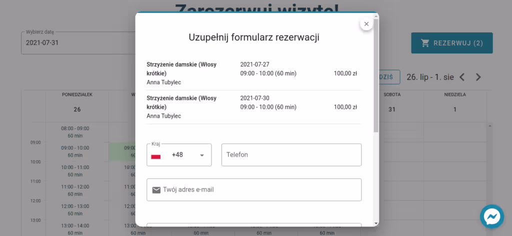Expand the +48 country code dropdown arrow
The width and height of the screenshot is (512, 236).
point(202,155)
